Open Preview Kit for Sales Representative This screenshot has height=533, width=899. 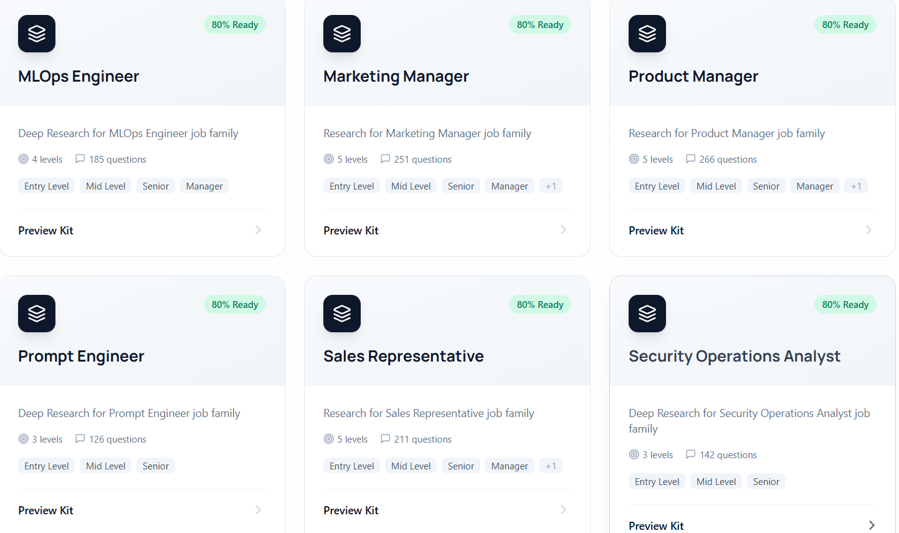[x=351, y=510]
